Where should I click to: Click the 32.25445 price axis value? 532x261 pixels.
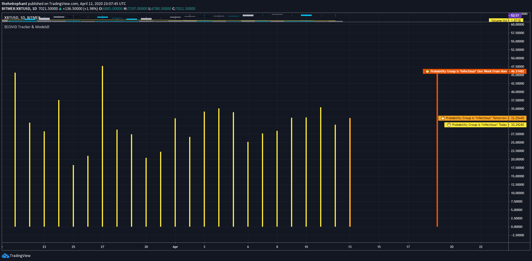pos(517,118)
